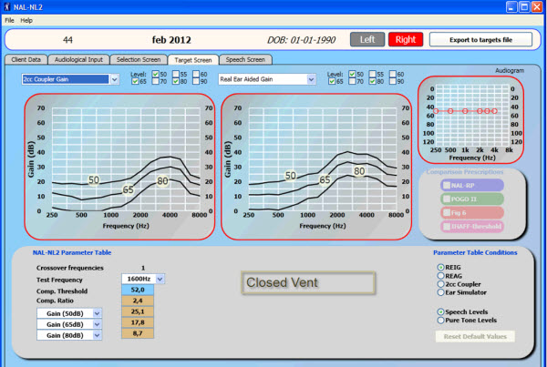The width and height of the screenshot is (547, 367).
Task: Select the Speech Levels radio button
Action: (440, 311)
